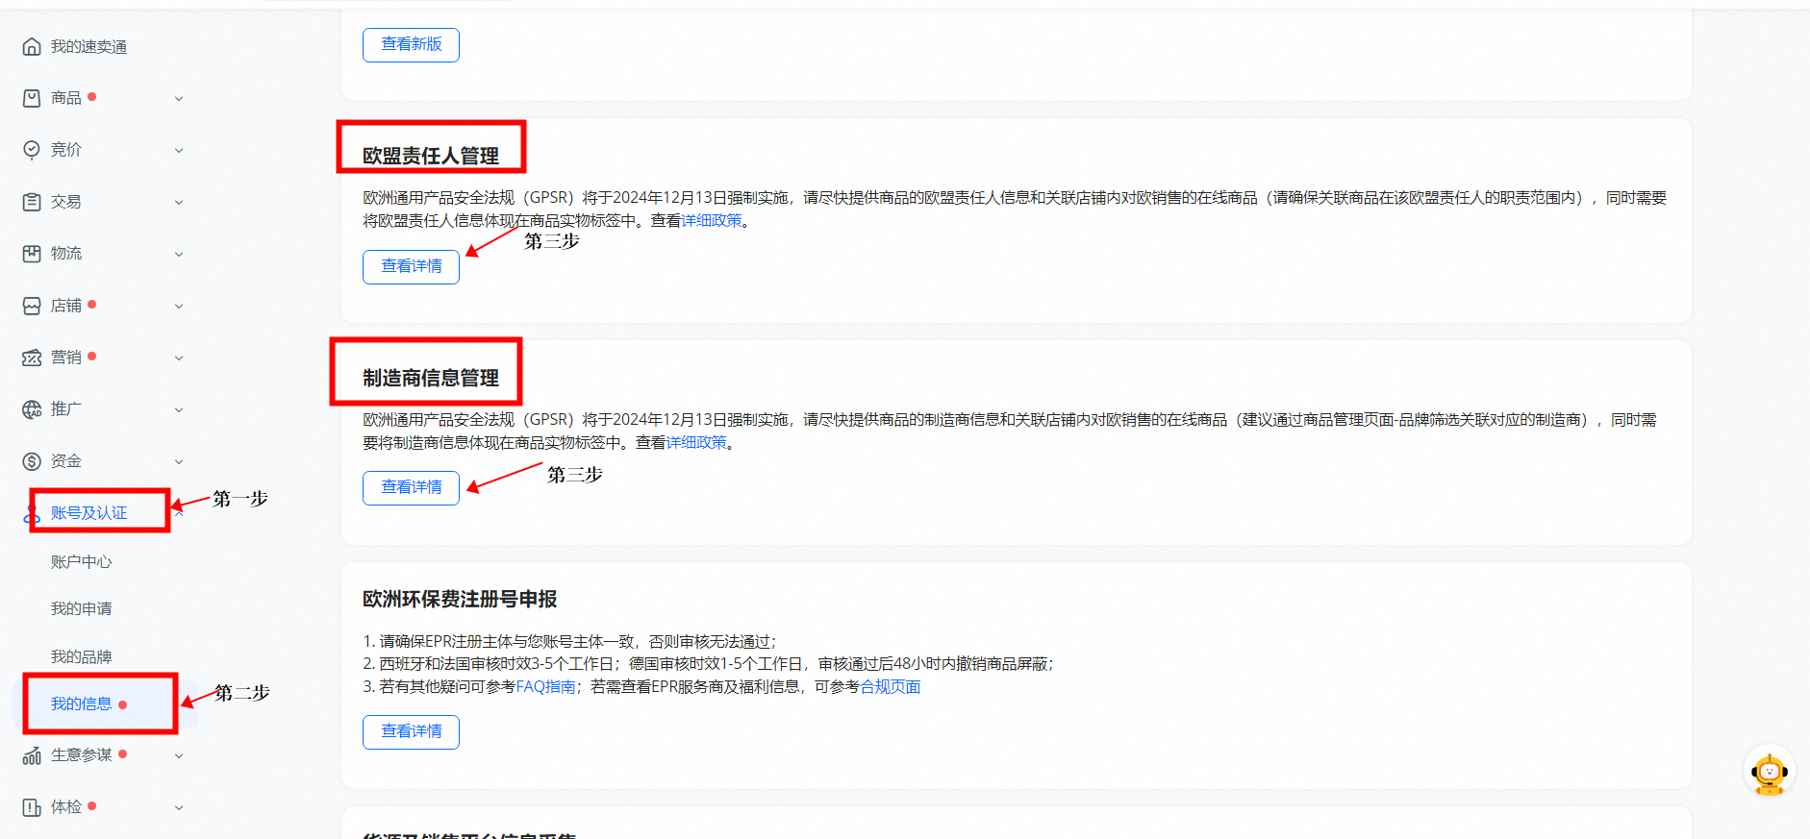Image resolution: width=1810 pixels, height=839 pixels.
Task: Click the 交易 clipboard icon
Action: (x=32, y=202)
